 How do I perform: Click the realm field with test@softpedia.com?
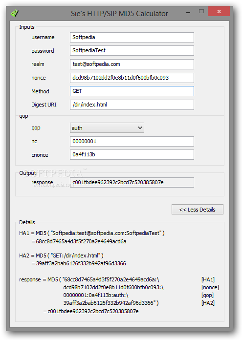[132, 64]
